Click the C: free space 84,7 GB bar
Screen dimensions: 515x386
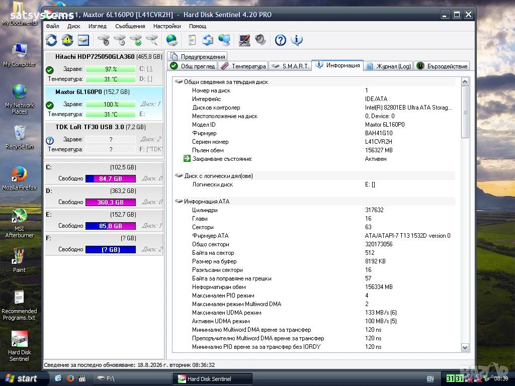(x=111, y=178)
